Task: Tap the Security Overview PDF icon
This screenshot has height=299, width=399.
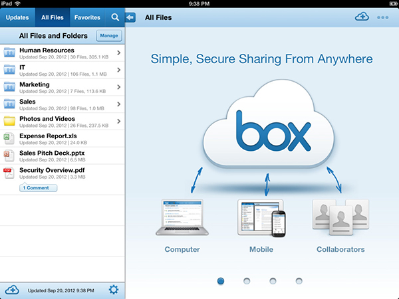Action: tap(9, 173)
